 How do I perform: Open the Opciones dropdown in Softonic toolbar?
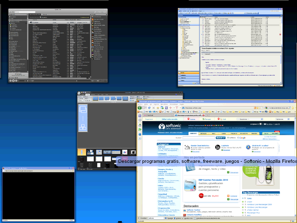pos(283,119)
